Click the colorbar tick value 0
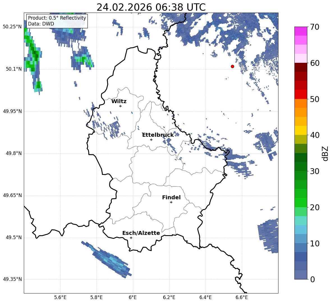Screen dimensions: 332x303 click(312, 279)
